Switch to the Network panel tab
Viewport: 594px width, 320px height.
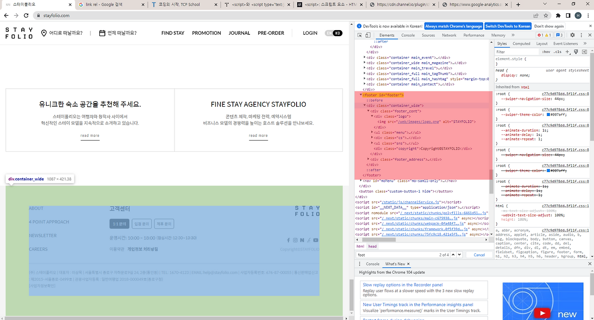coord(449,35)
